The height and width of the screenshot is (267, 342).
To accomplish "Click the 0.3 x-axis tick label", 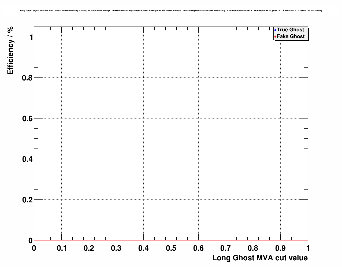I will pos(116,248).
